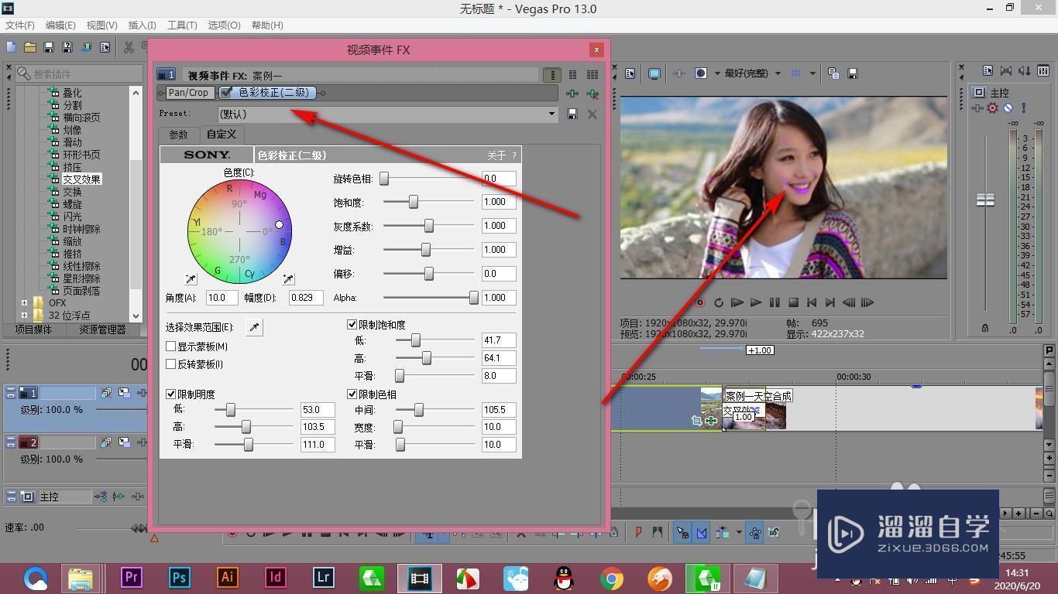Click the Pan/Crop chain button
Screen dimensions: 1058x594
(189, 93)
